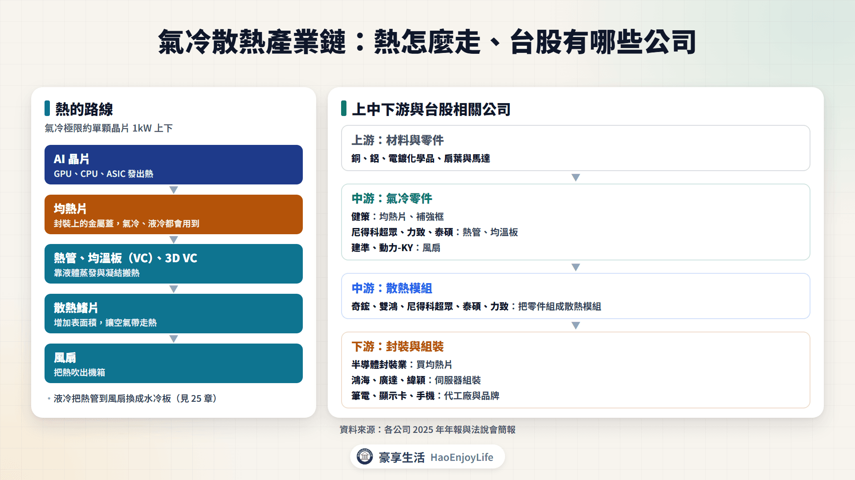The height and width of the screenshot is (480, 855).
Task: Click the subtitle 靠液體蒸發與凝結搬熱
Action: point(97,273)
